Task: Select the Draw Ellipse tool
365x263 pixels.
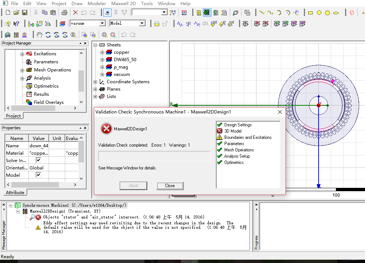Action: point(336,13)
